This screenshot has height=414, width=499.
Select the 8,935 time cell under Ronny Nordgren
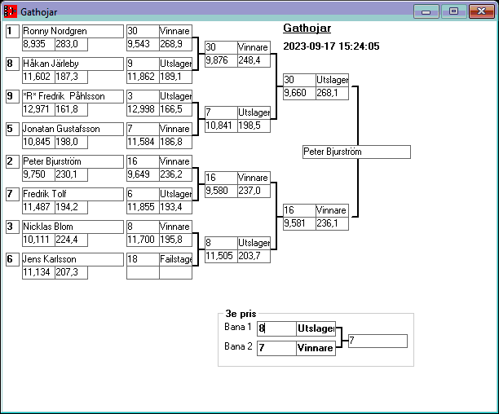38,44
